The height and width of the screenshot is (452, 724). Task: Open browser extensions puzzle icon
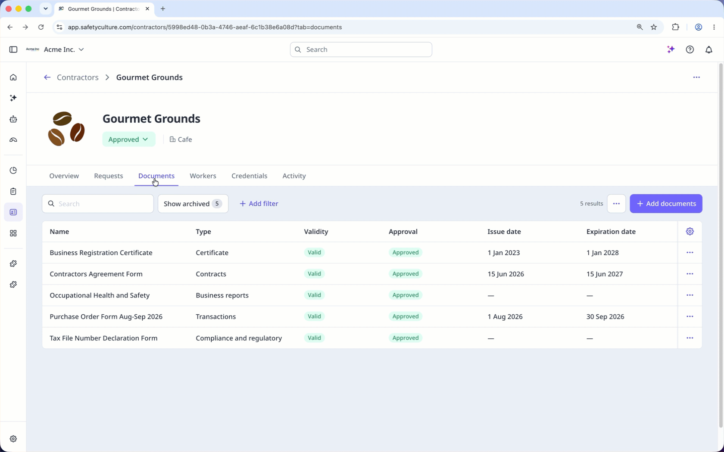pos(675,27)
